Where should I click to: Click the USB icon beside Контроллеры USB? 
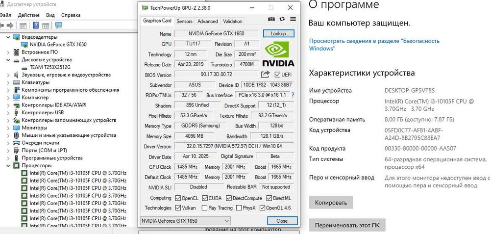[16, 113]
